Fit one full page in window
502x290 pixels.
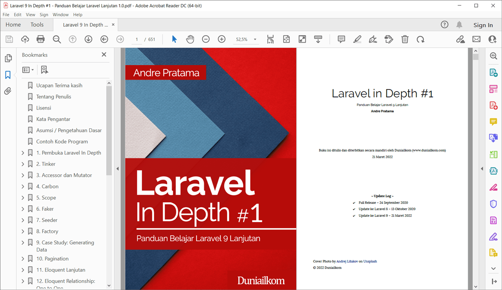(286, 39)
